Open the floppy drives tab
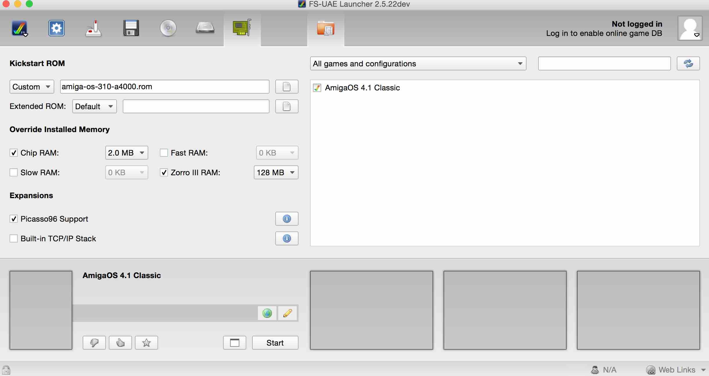This screenshot has height=376, width=709. 131,28
